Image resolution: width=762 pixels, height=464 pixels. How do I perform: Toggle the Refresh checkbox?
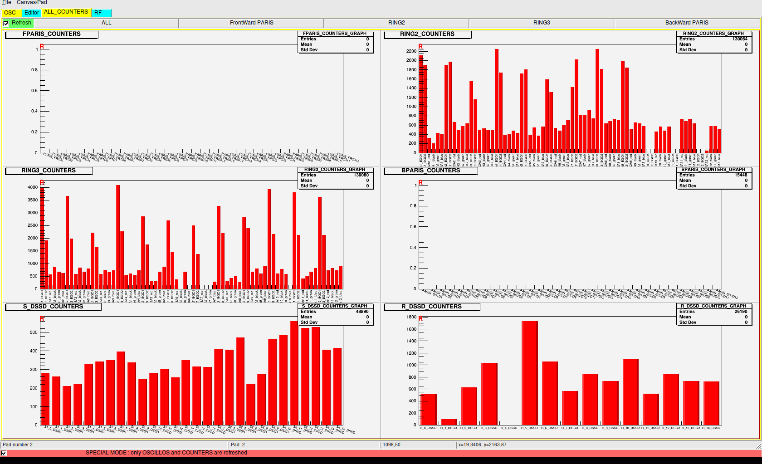click(6, 24)
